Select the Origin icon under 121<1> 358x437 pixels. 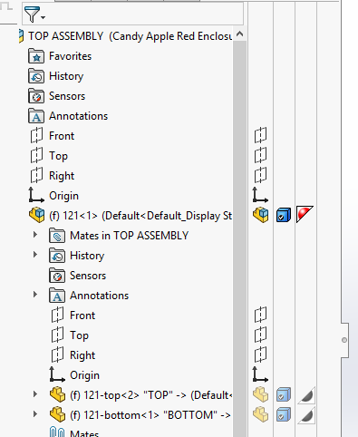point(57,374)
